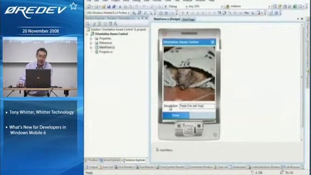311x175 pixels.
Task: Select the Description label on the form
Action: [171, 106]
